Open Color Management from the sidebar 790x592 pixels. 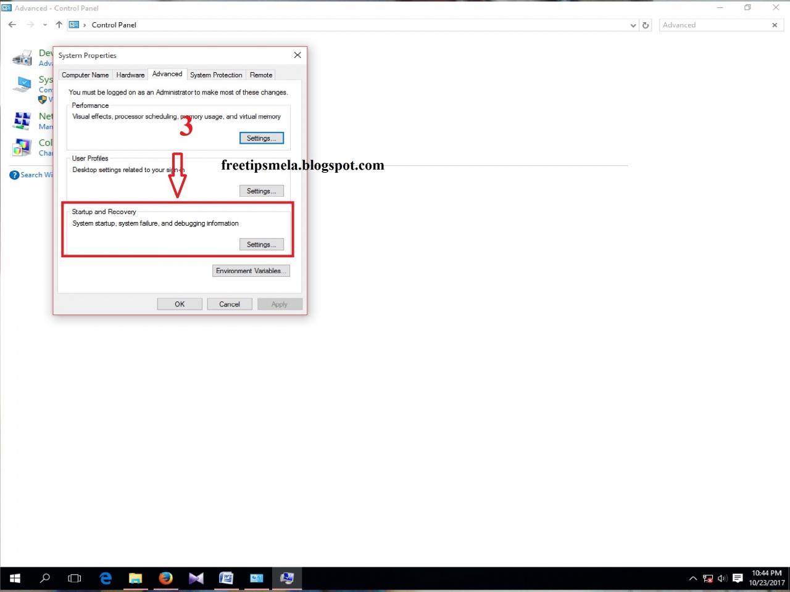click(22, 147)
